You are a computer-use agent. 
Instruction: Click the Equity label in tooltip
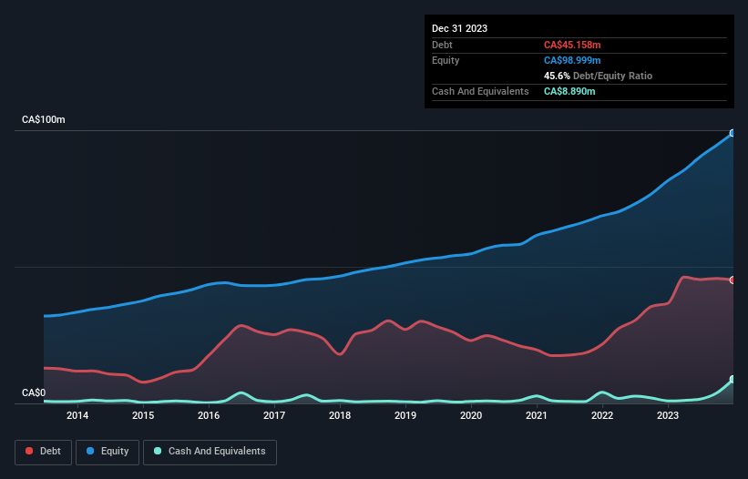(446, 60)
